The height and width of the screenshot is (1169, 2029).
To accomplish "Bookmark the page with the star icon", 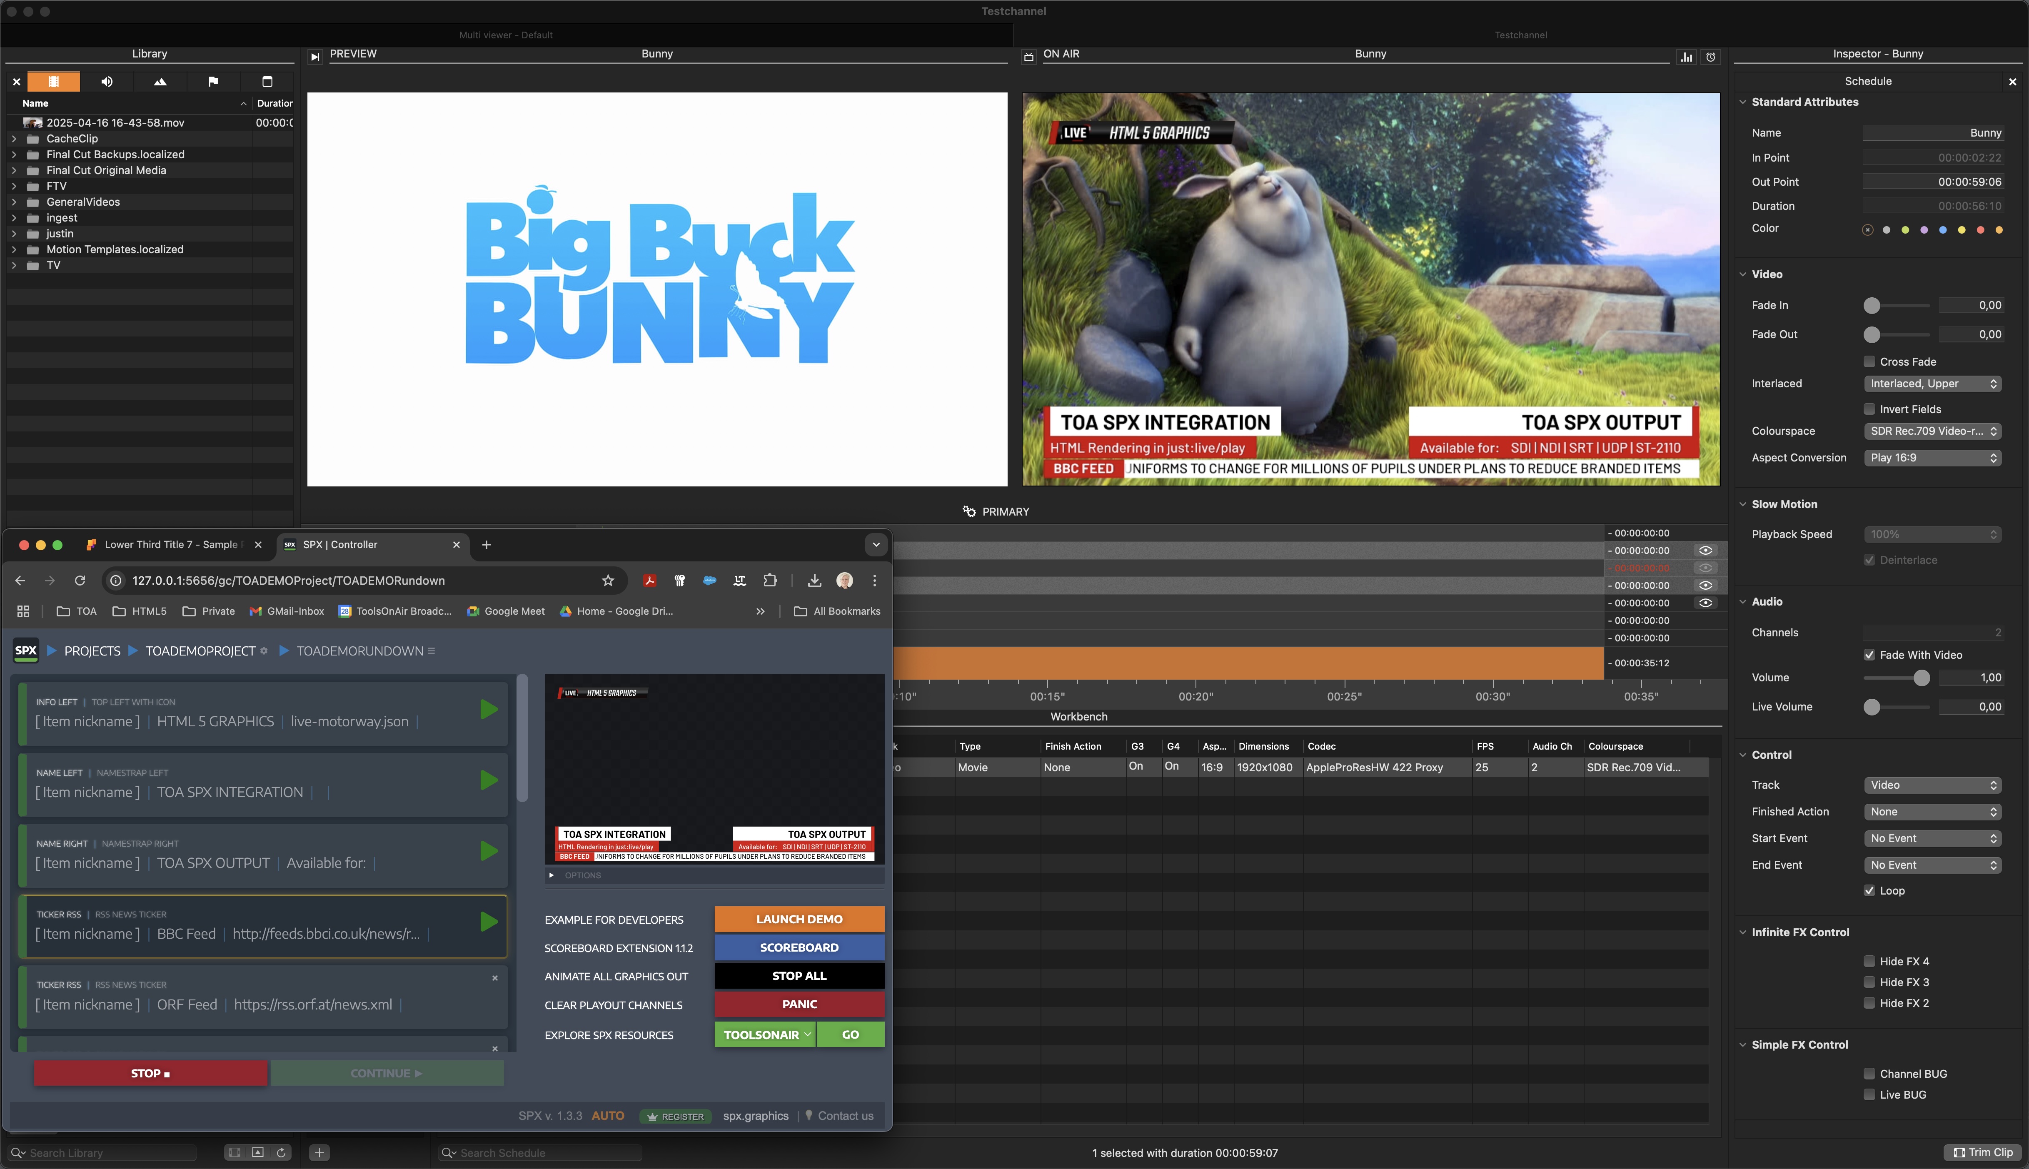I will pyautogui.click(x=608, y=581).
